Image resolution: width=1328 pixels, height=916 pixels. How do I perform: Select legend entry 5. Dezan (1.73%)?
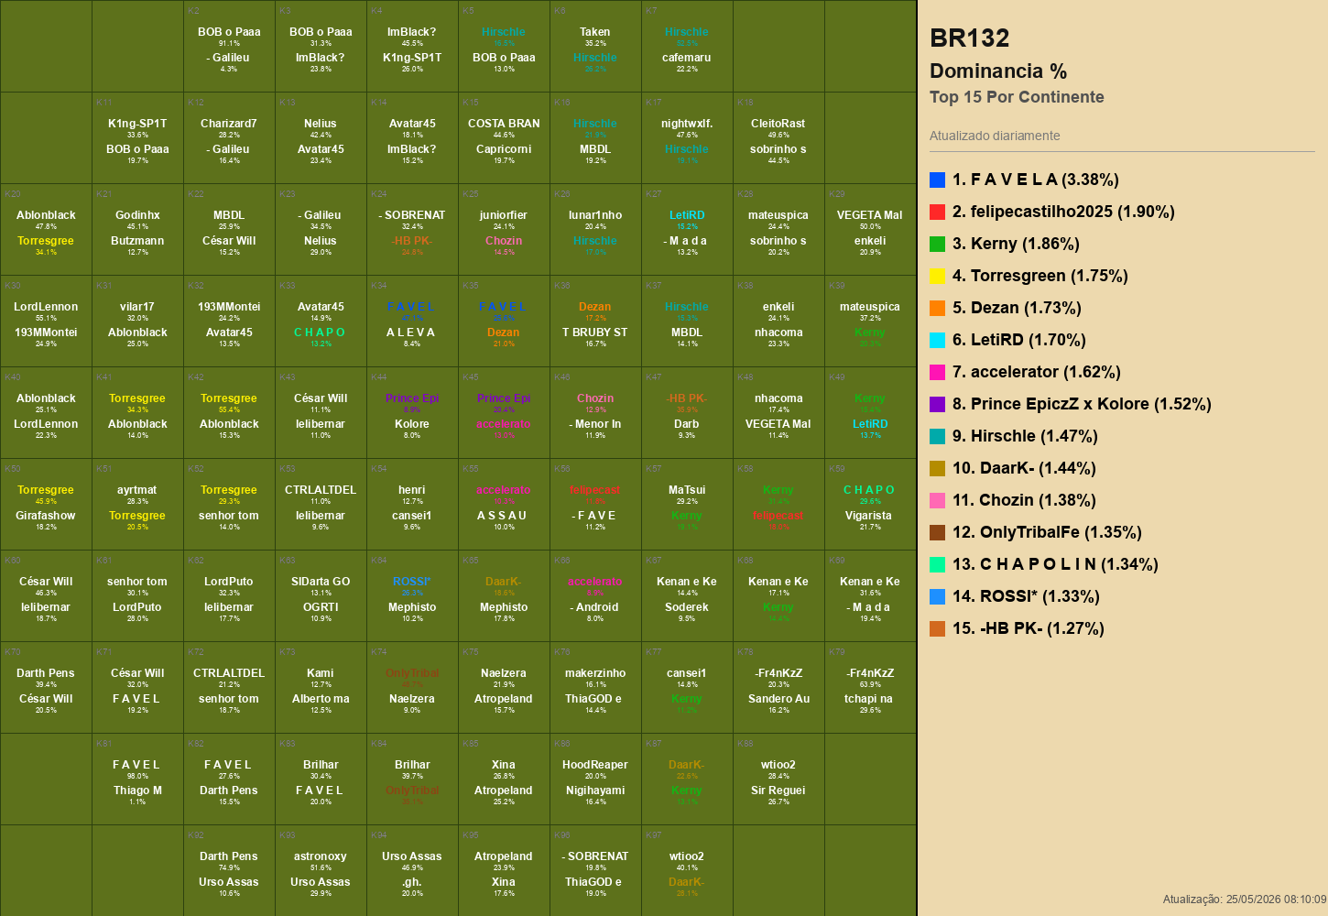click(1006, 308)
